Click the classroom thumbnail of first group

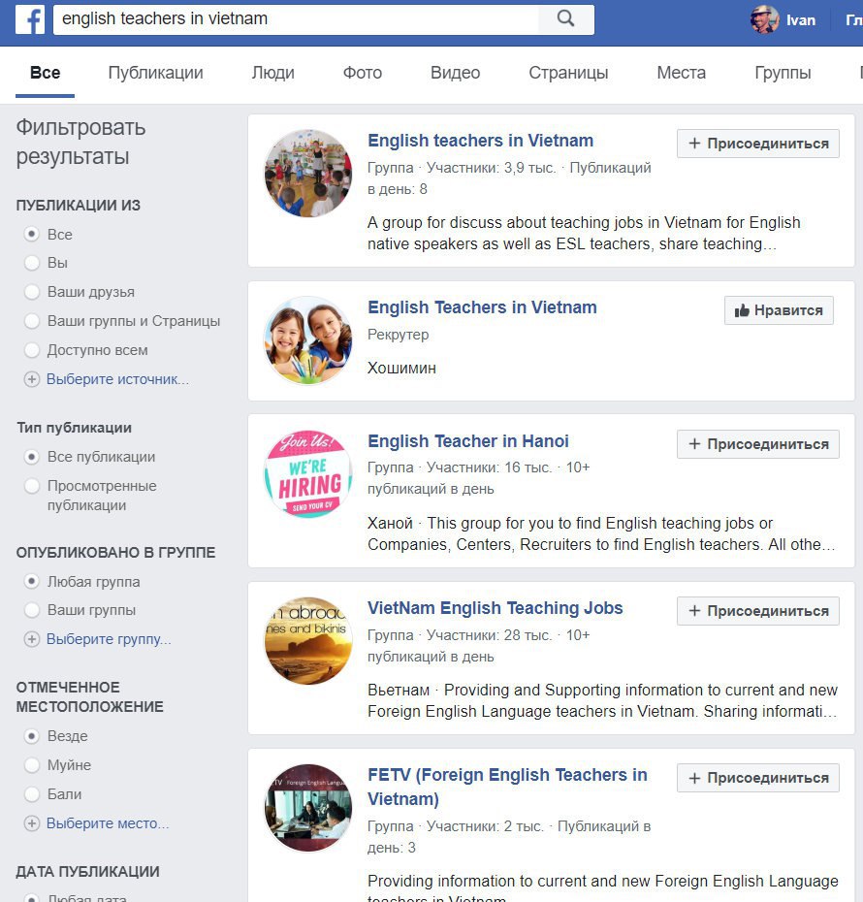coord(308,174)
